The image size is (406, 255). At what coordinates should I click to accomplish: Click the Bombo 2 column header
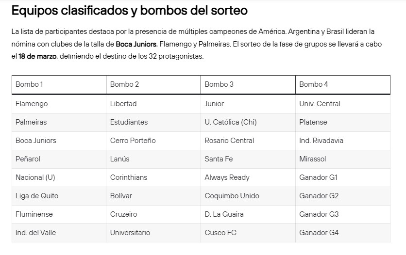124,84
